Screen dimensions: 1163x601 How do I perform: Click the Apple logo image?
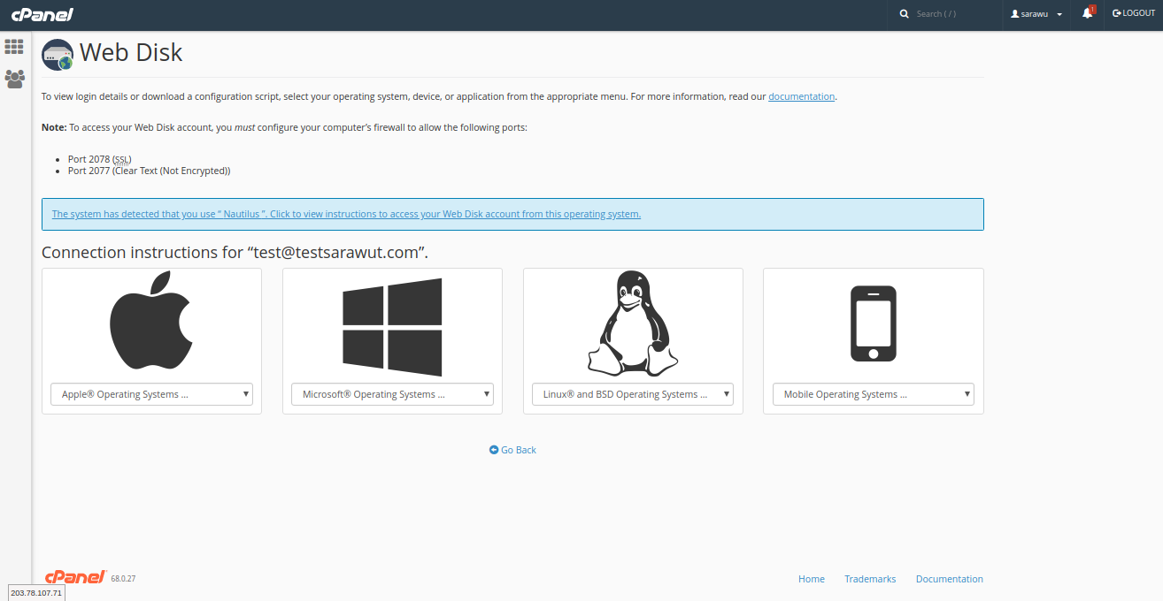pyautogui.click(x=151, y=320)
